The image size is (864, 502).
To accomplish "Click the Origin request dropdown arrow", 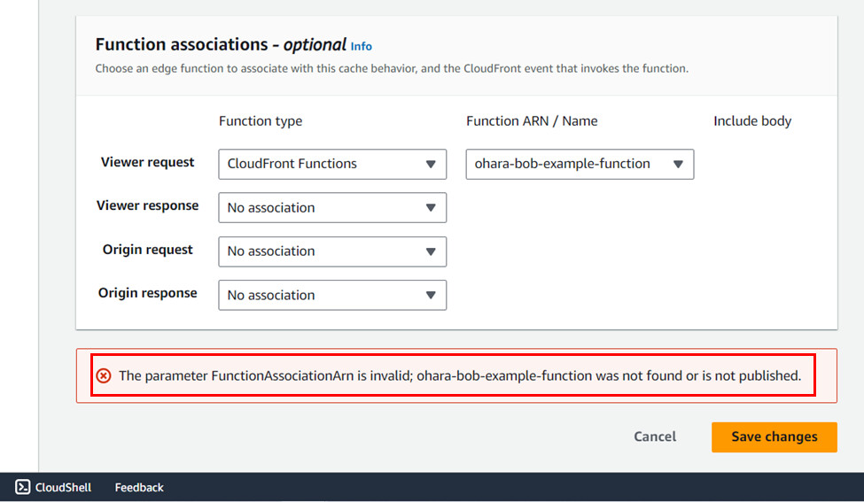I will (x=431, y=251).
